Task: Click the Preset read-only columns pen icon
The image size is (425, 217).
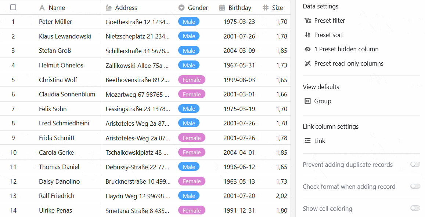Action: (308, 63)
